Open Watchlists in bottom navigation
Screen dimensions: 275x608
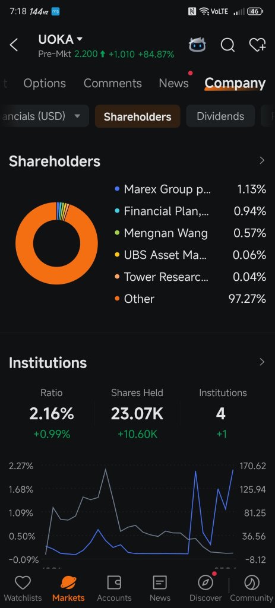(x=23, y=588)
